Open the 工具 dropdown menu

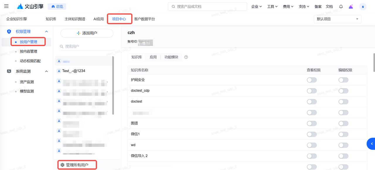[272, 6]
